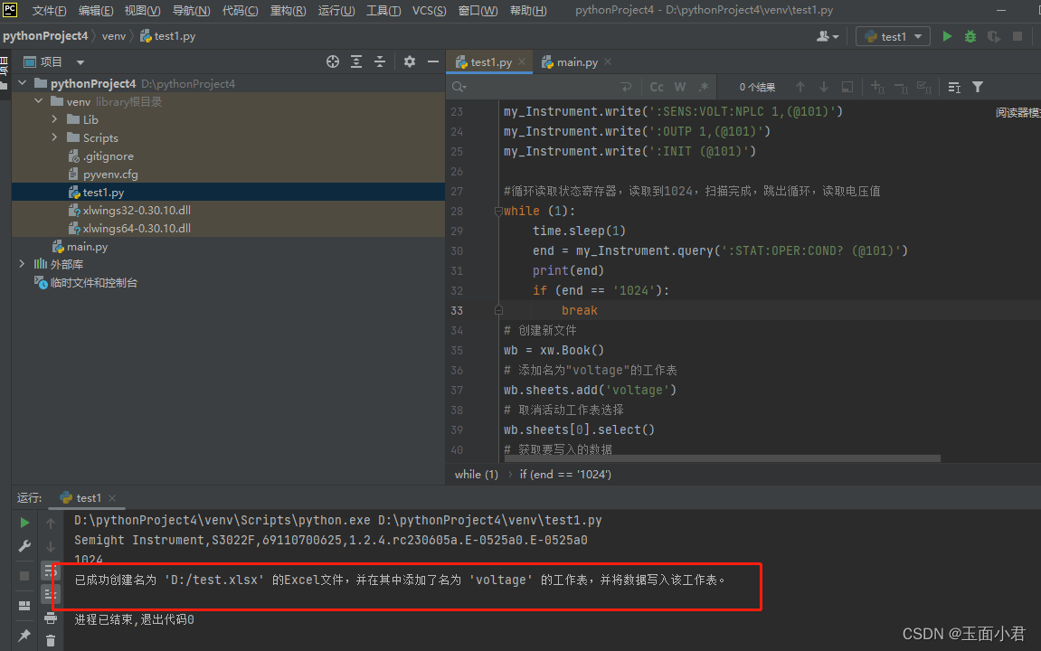Viewport: 1041px width, 651px height.
Task: Open the VCS(S) menu
Action: [429, 11]
